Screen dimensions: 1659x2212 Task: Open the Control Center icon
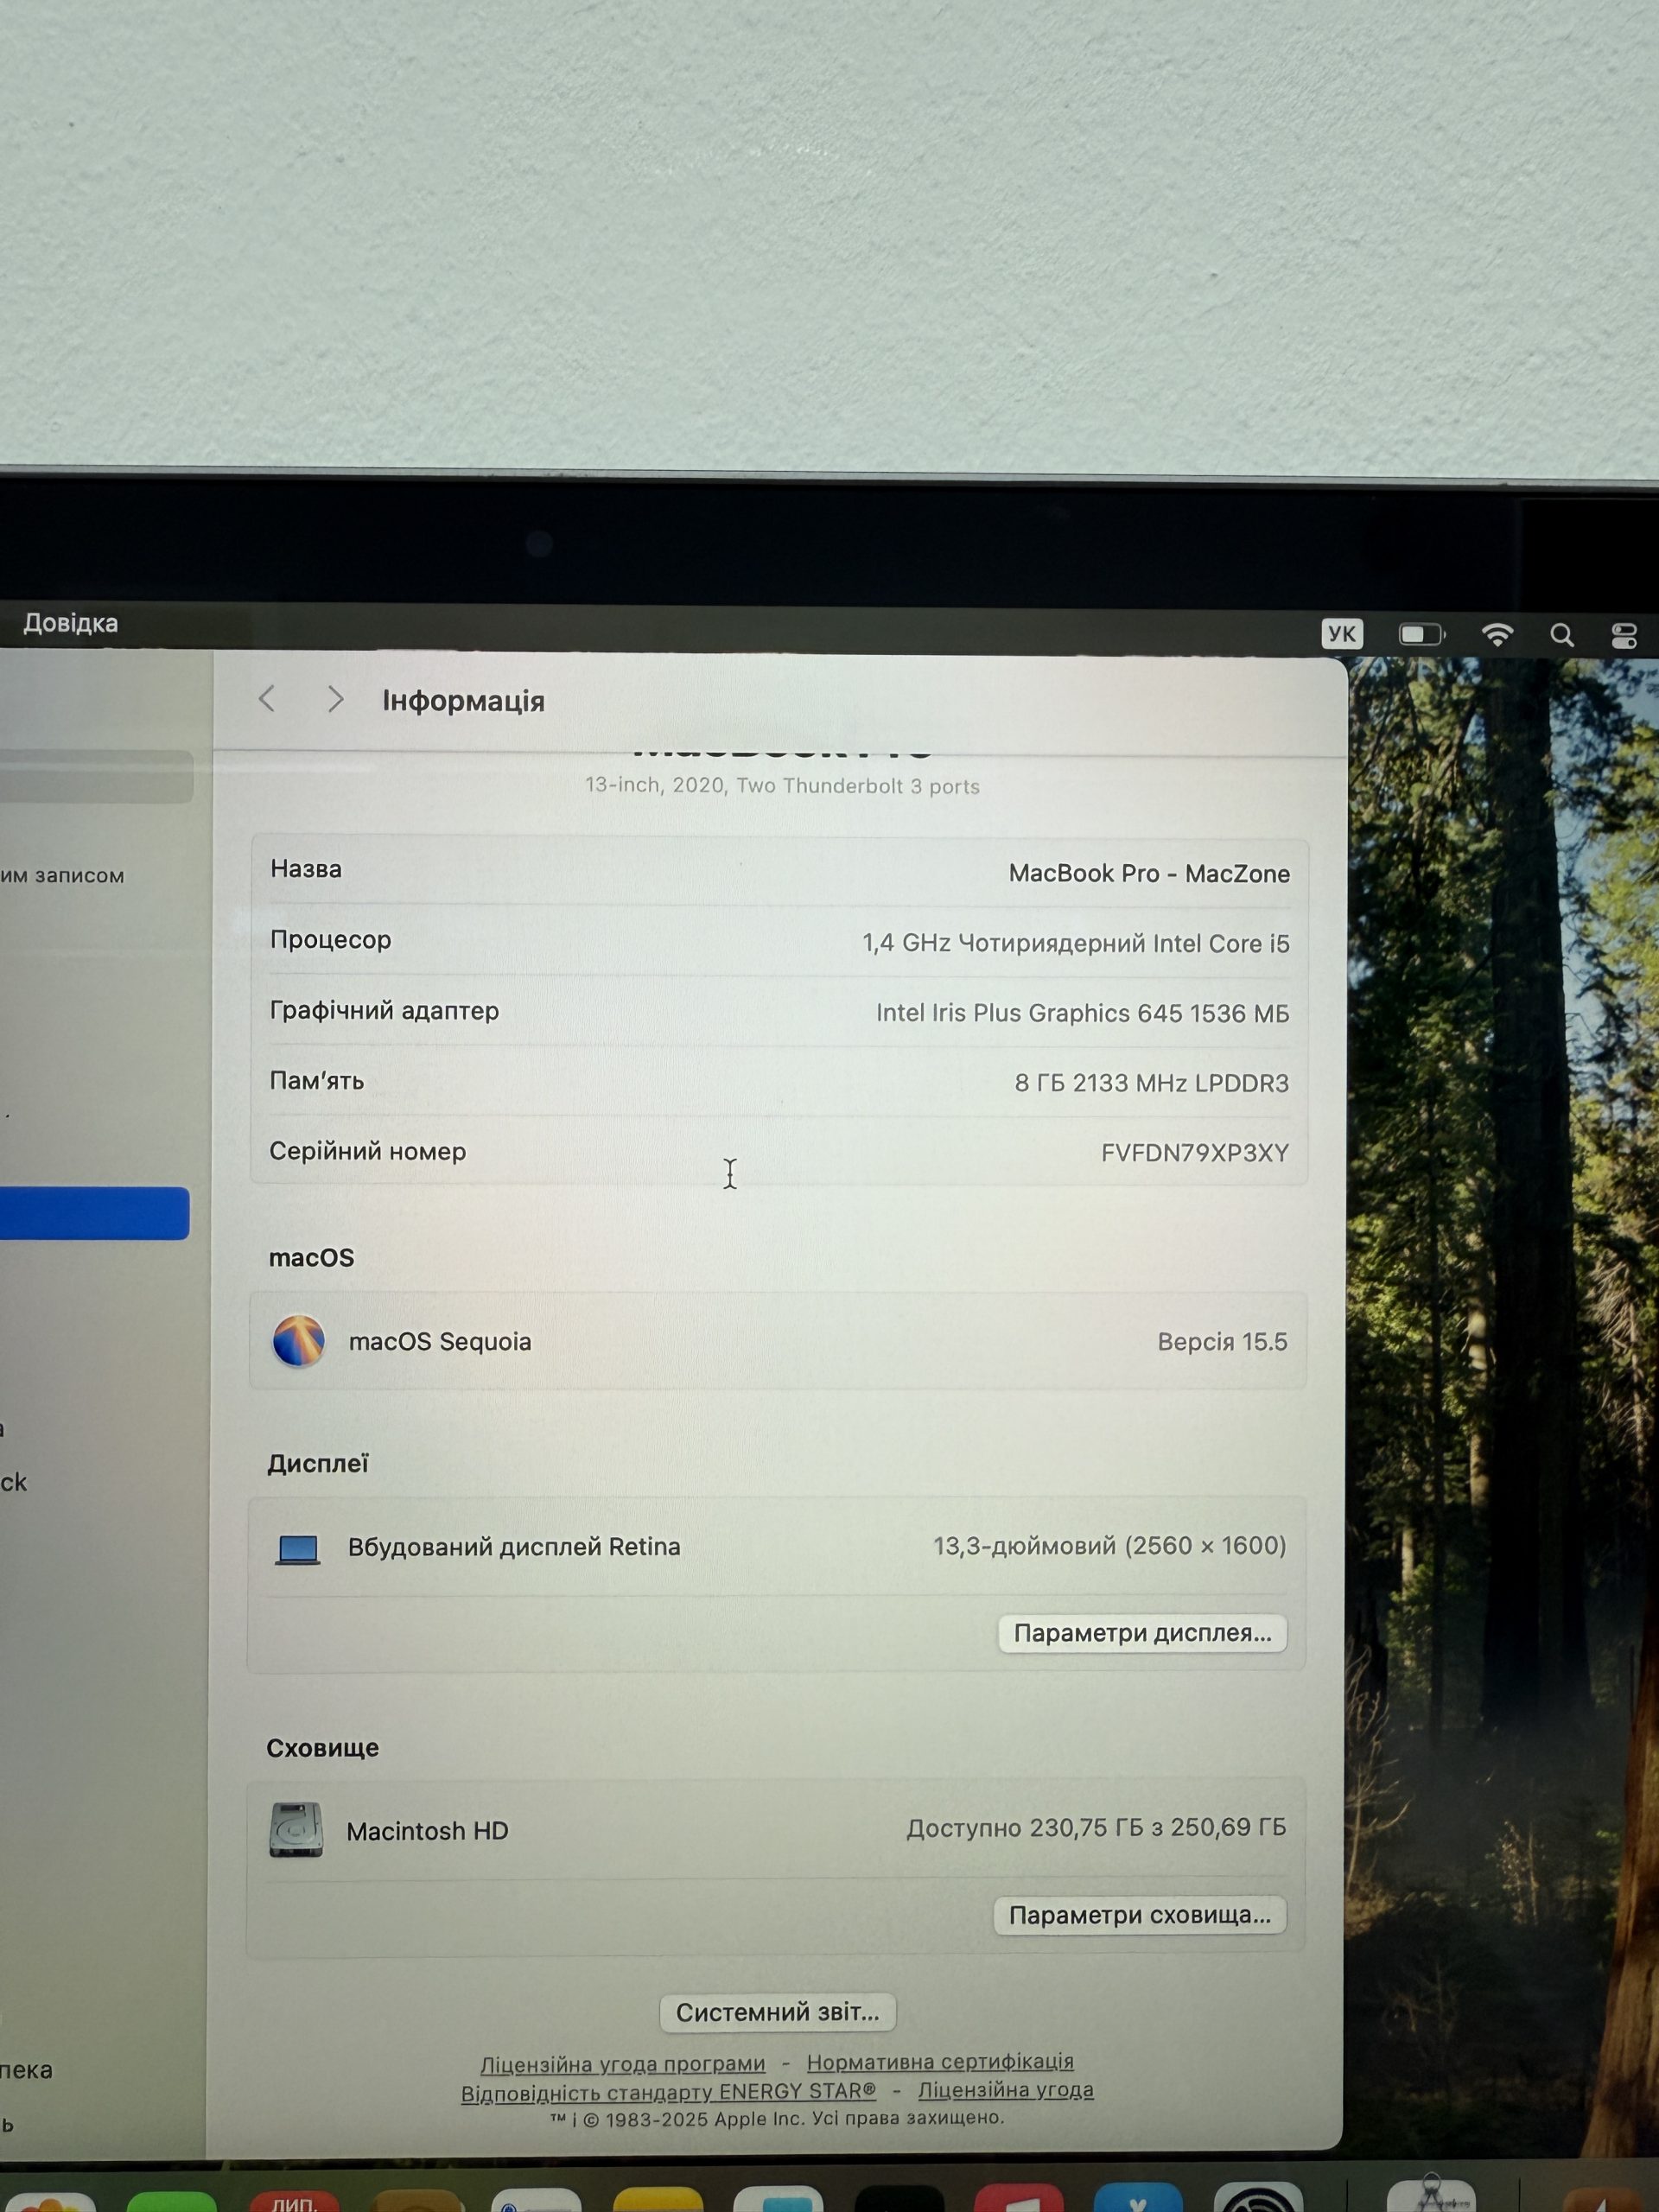pyautogui.click(x=1624, y=635)
